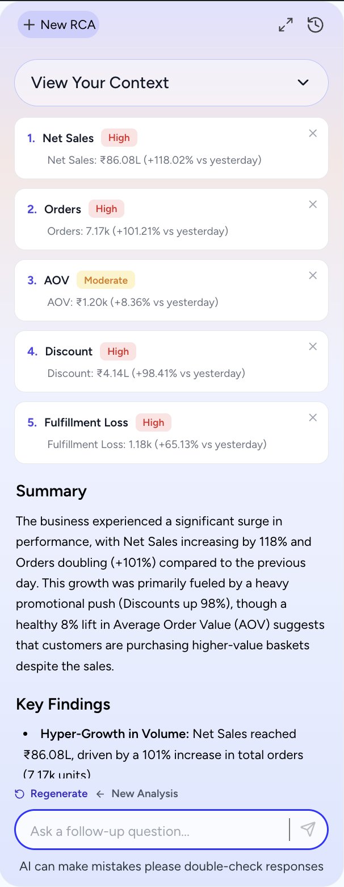Click Regenerate to redo the analysis
This screenshot has width=344, height=887.
pyautogui.click(x=58, y=794)
